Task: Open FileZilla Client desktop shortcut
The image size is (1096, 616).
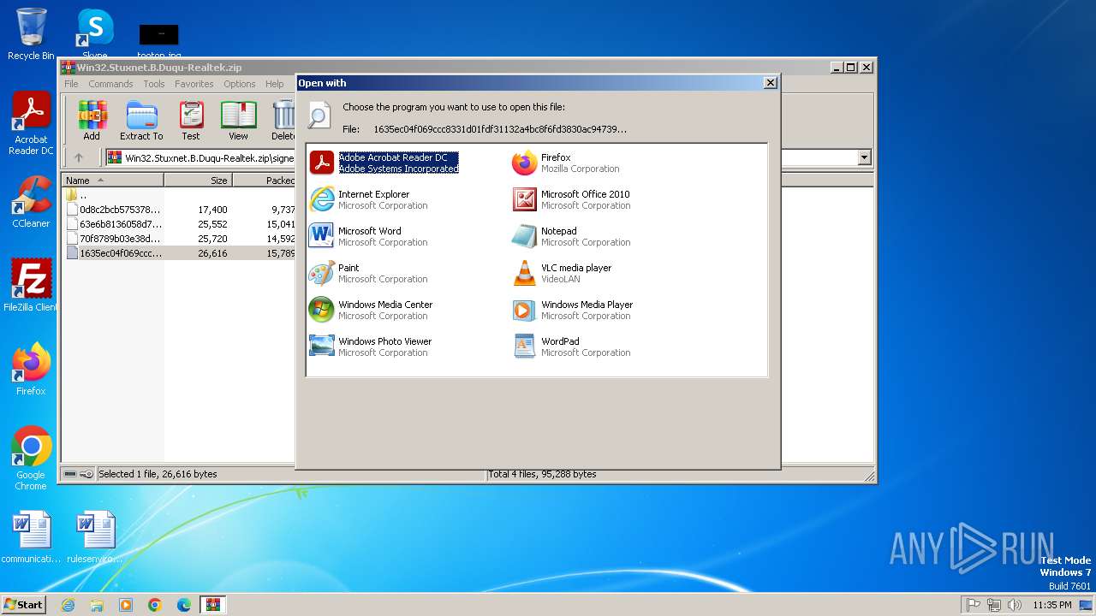Action: point(31,286)
